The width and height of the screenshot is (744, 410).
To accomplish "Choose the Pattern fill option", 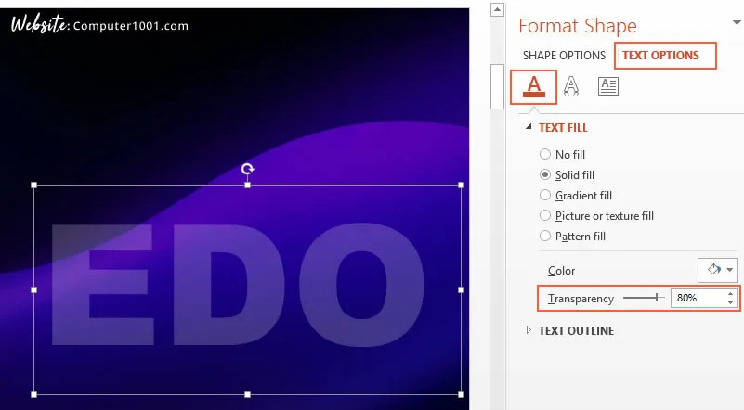I will pyautogui.click(x=545, y=237).
